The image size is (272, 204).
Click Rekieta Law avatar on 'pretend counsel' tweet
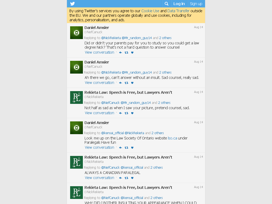point(76,97)
